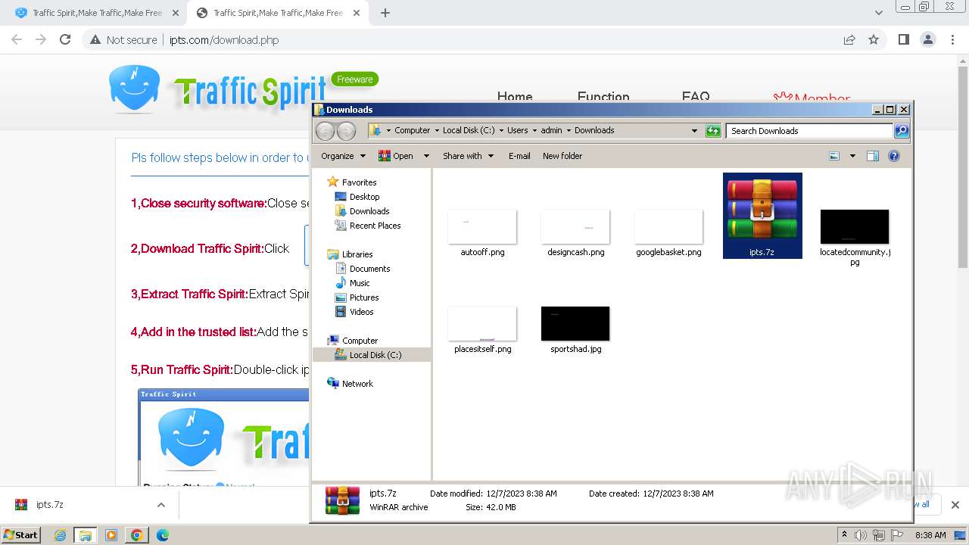Select the autooff.png file thumbnail
Image resolution: width=969 pixels, height=545 pixels.
(x=482, y=226)
